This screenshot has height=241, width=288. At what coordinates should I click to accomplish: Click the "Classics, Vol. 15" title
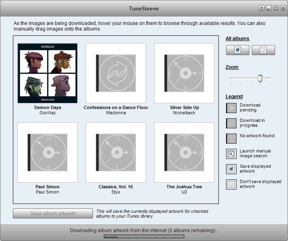[116, 187]
